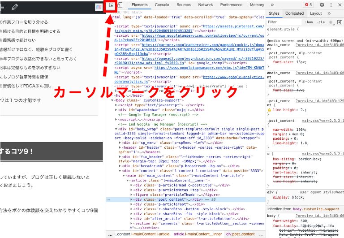Click the pencil edit icon in admin bar

(x=15, y=7)
